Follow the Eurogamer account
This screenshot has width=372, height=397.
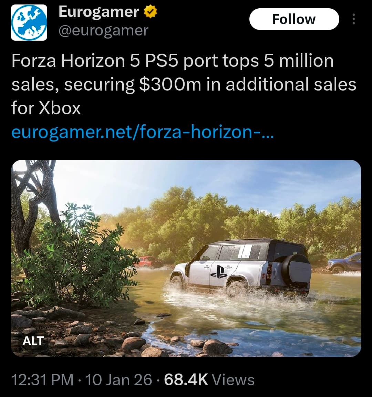pos(294,19)
